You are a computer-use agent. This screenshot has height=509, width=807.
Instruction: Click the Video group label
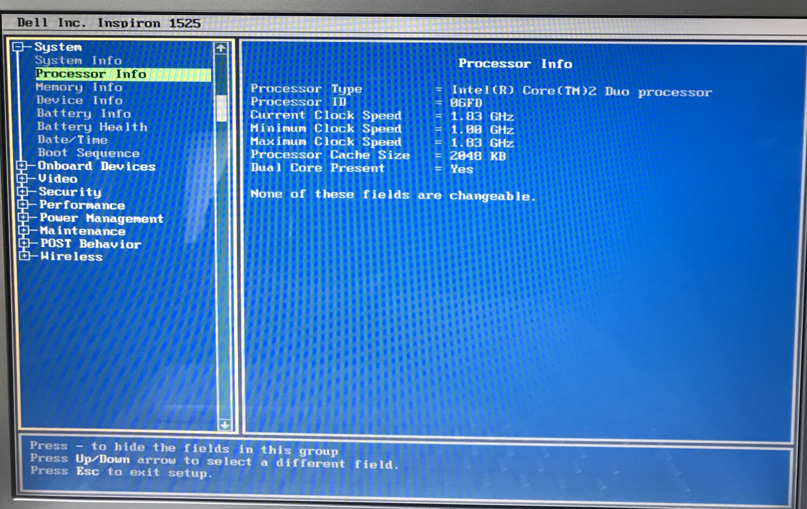58,178
